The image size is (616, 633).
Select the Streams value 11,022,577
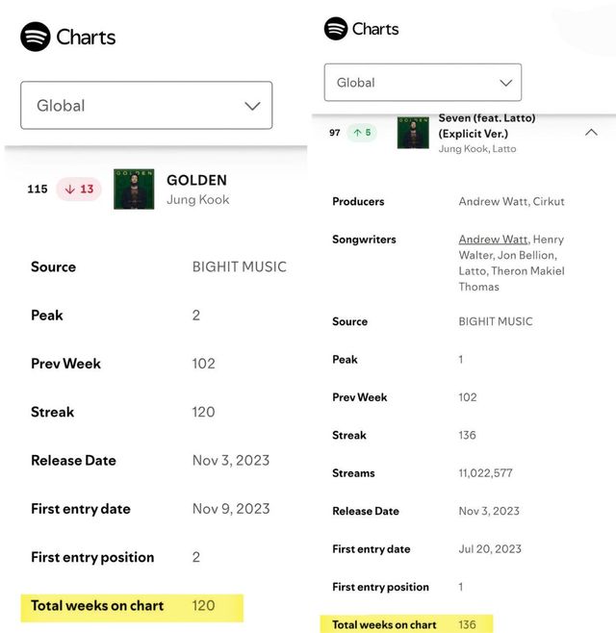(485, 473)
